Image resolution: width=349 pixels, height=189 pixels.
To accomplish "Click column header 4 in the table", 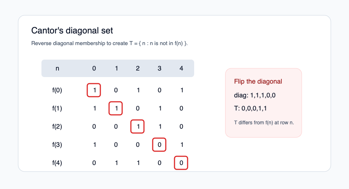I will [181, 68].
